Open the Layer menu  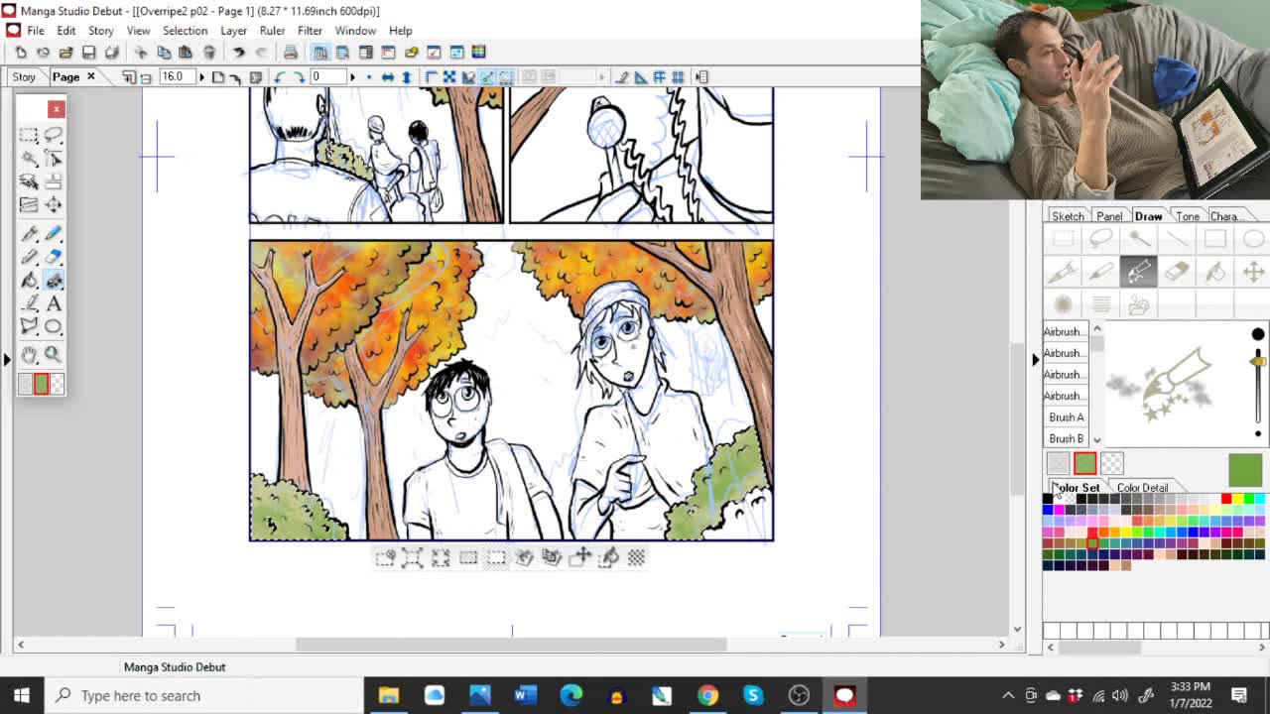click(x=233, y=31)
